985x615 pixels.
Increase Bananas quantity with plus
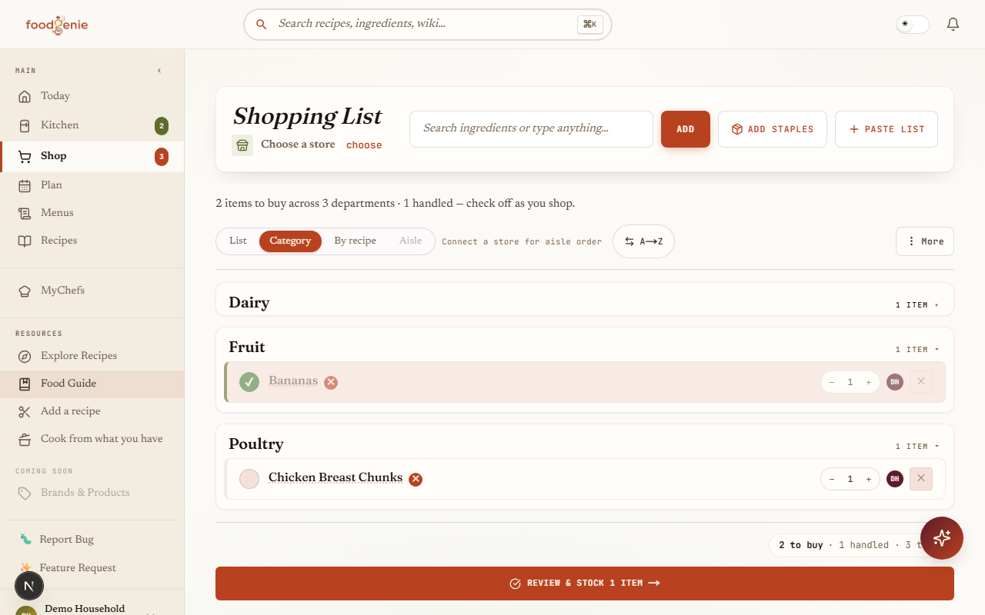(x=869, y=382)
